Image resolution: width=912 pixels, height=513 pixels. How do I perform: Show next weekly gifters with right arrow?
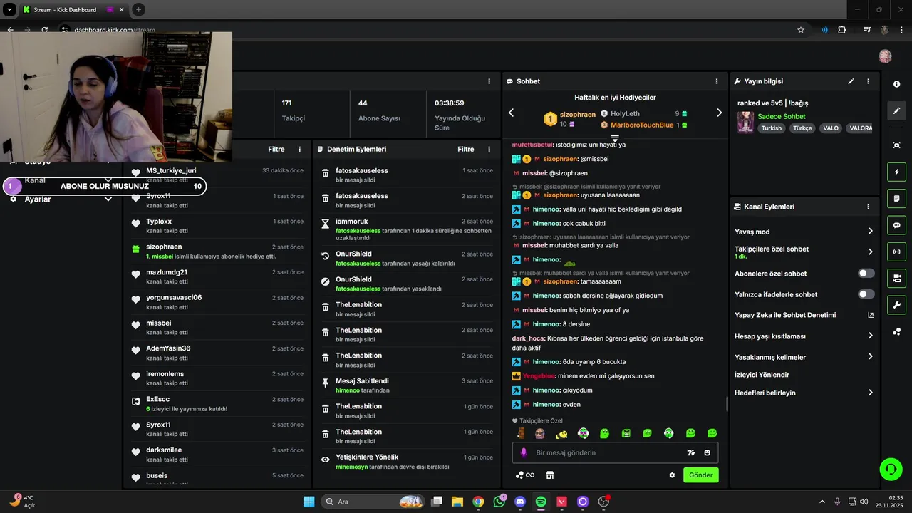tap(719, 113)
